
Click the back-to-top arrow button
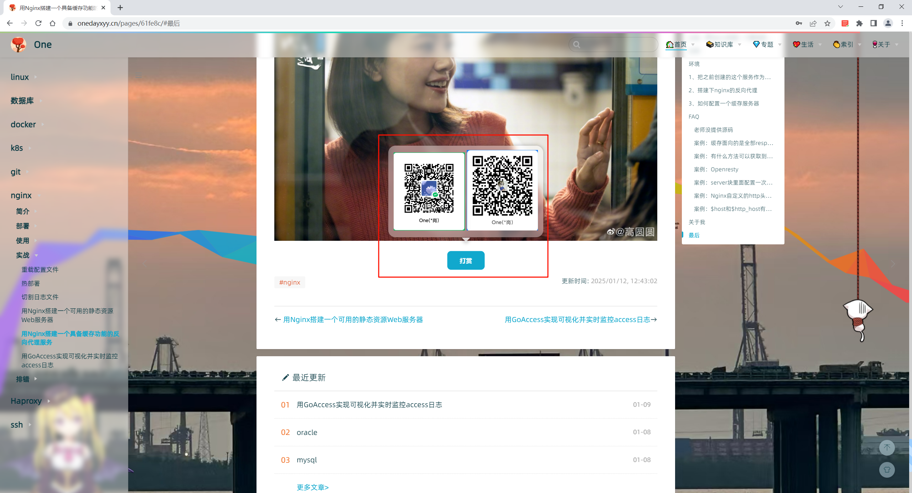[x=887, y=447]
